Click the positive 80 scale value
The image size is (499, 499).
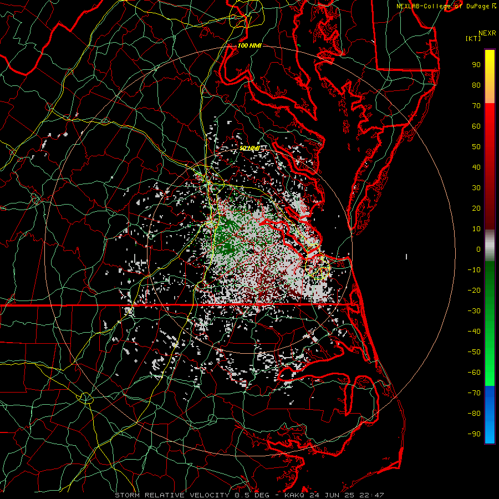tap(476, 85)
